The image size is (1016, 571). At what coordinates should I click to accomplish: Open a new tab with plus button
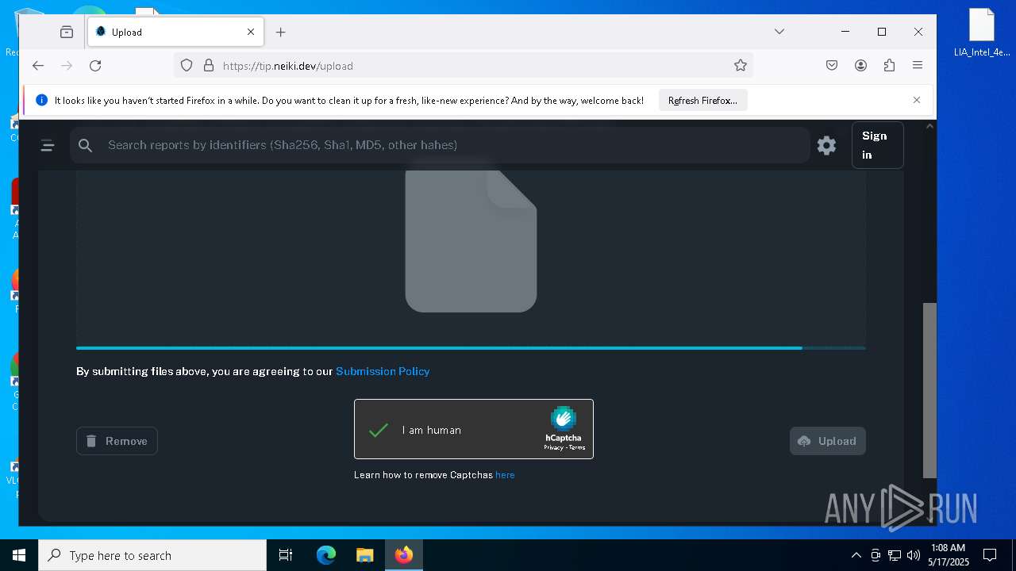[280, 33]
